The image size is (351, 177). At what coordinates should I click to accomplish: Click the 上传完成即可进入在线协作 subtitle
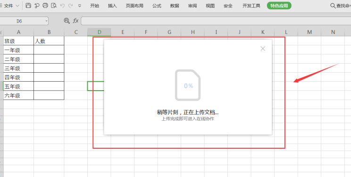tap(188, 119)
